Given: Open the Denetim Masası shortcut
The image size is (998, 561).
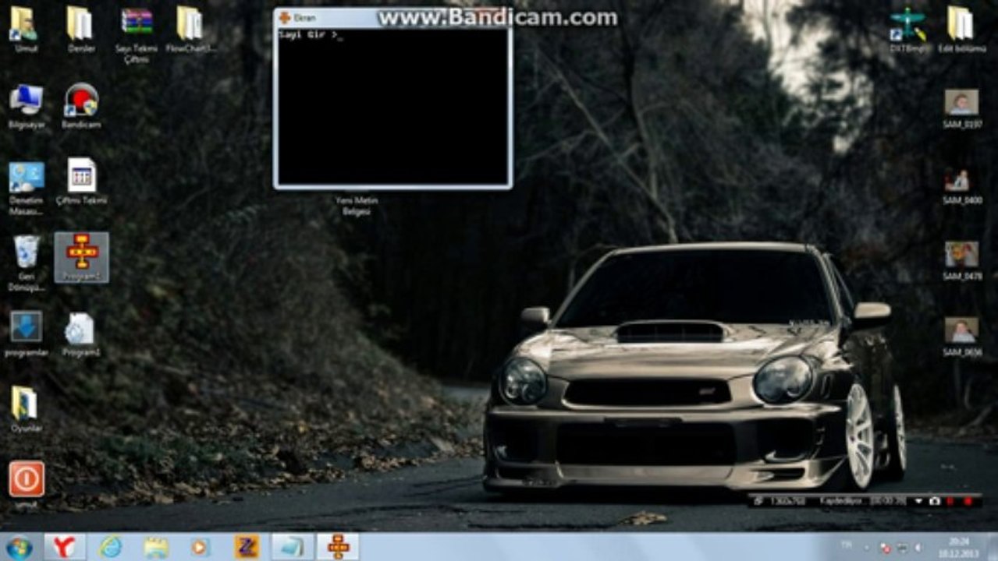Looking at the screenshot, I should 26,188.
